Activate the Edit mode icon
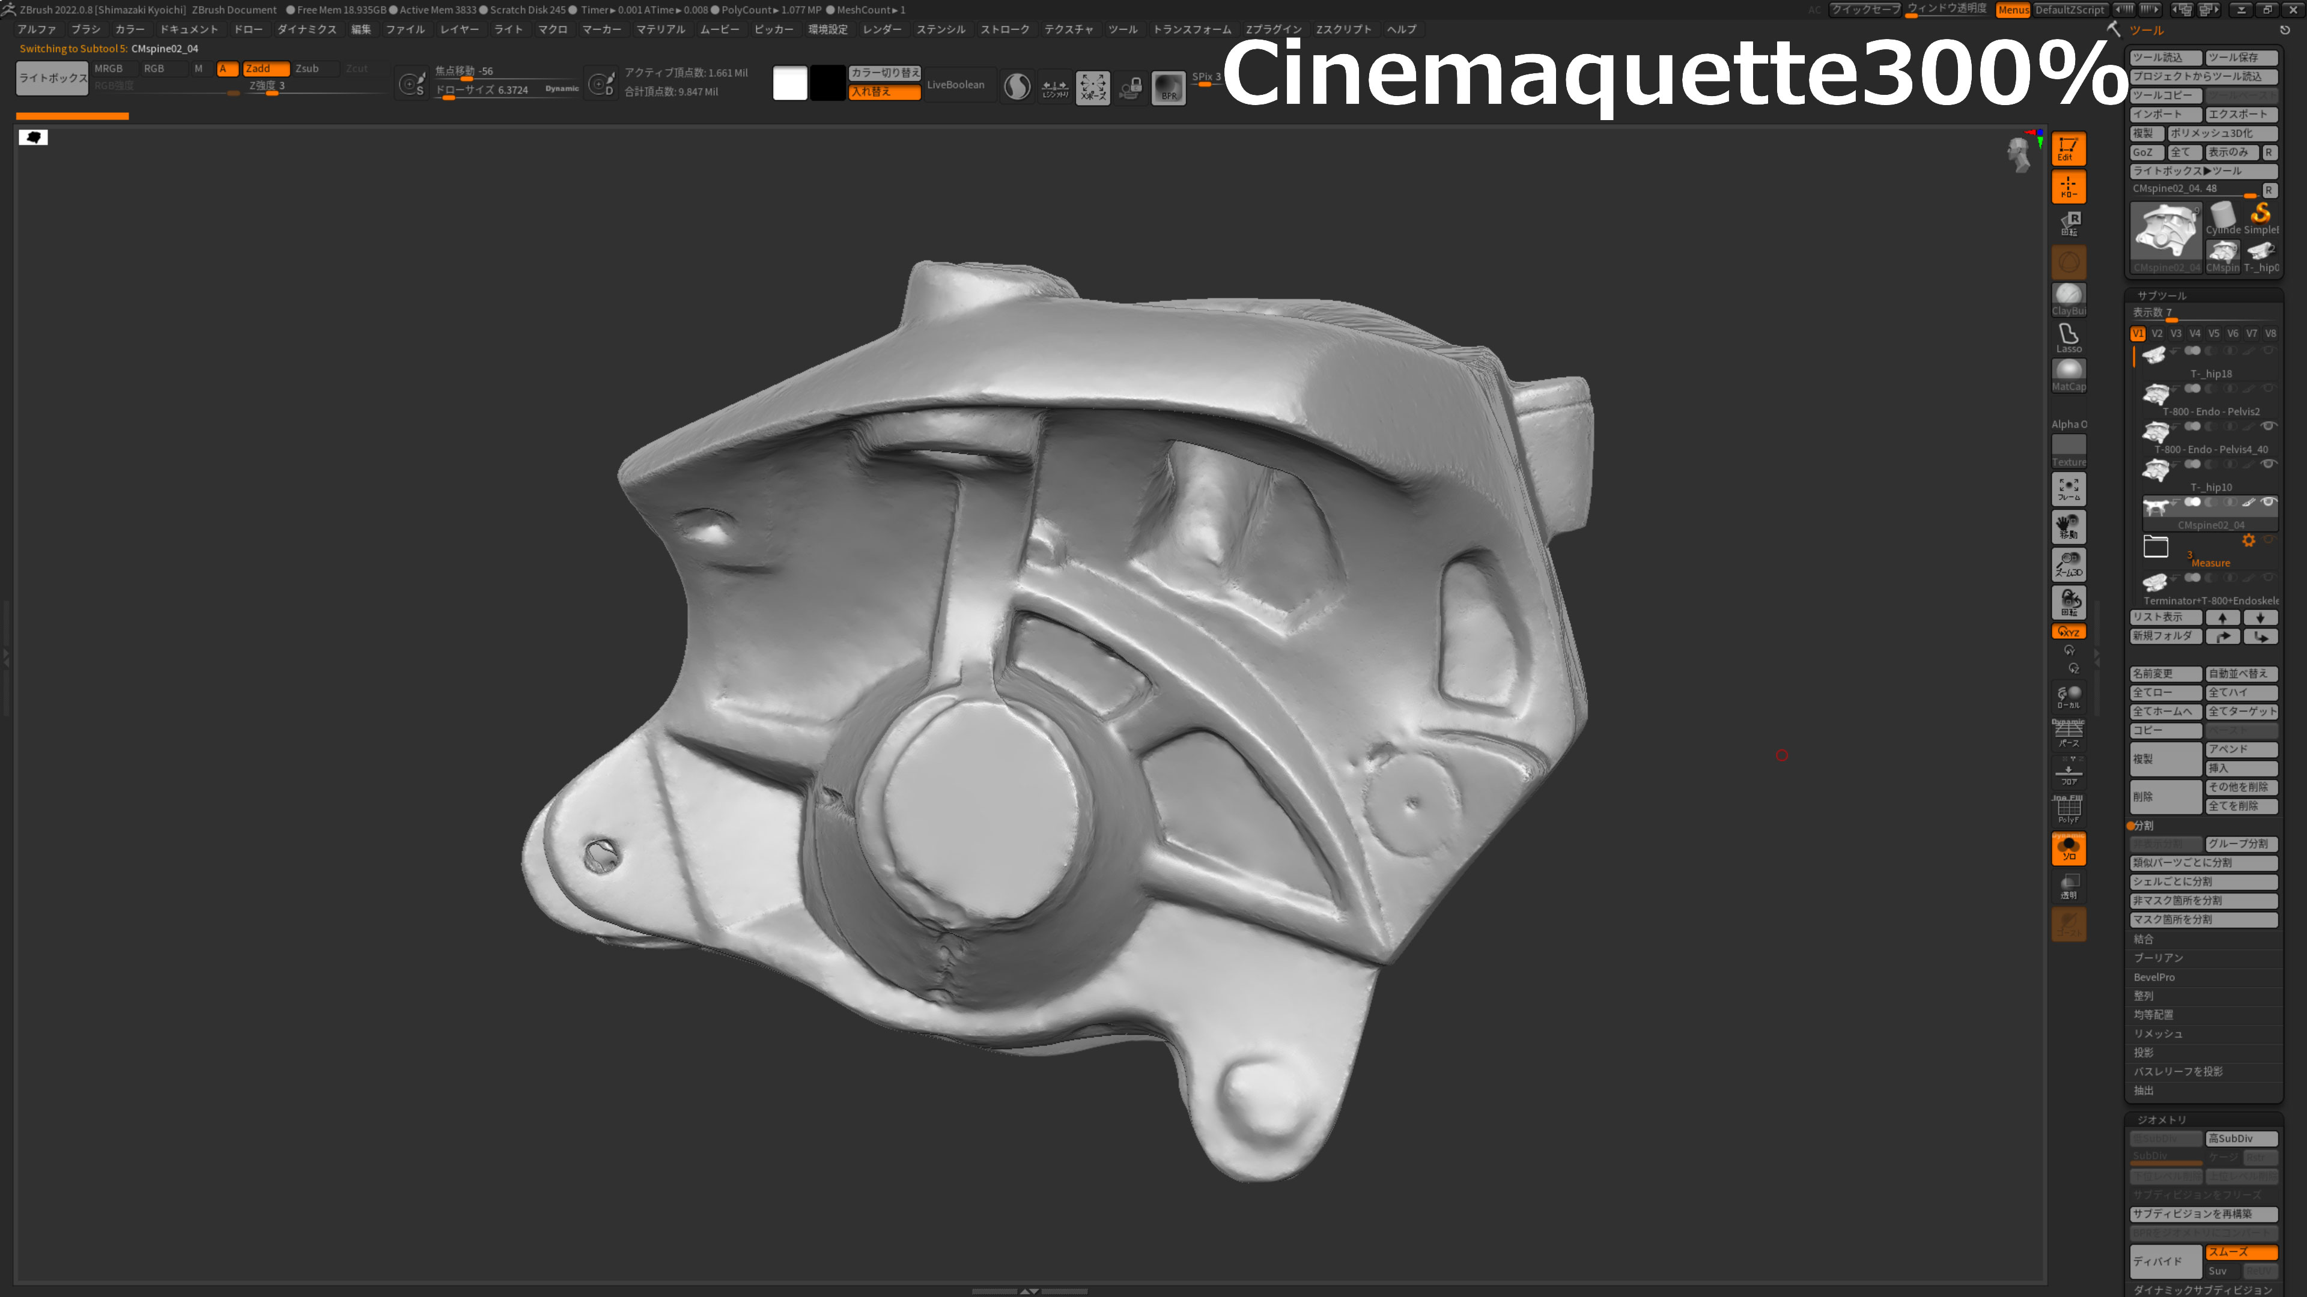The image size is (2307, 1297). point(2068,148)
